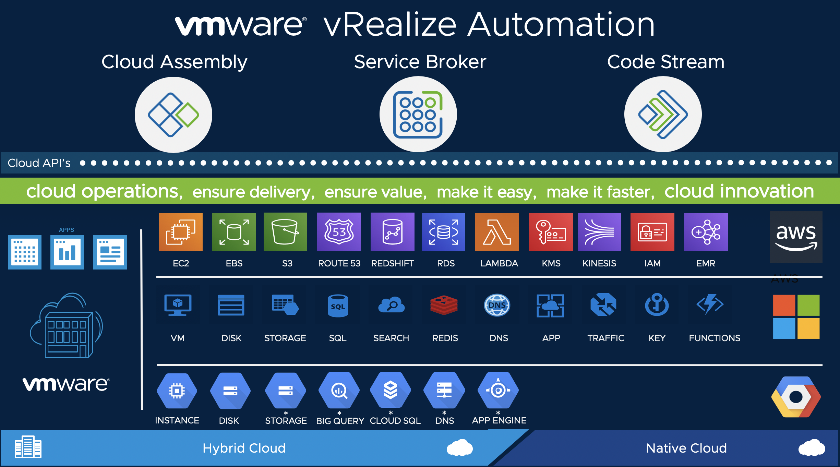Click the calendar grid app icon
Viewport: 840px width, 467px height.
click(25, 252)
